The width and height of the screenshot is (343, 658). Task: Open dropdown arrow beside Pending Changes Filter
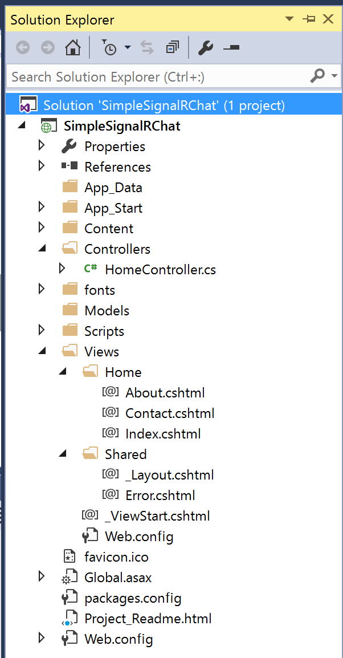(128, 47)
